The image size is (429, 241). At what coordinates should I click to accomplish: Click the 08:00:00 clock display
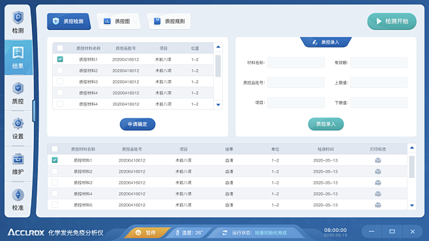point(335,230)
